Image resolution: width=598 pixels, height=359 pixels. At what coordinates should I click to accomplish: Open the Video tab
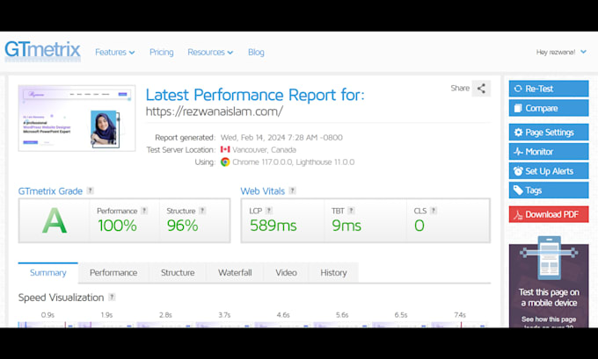coord(286,273)
